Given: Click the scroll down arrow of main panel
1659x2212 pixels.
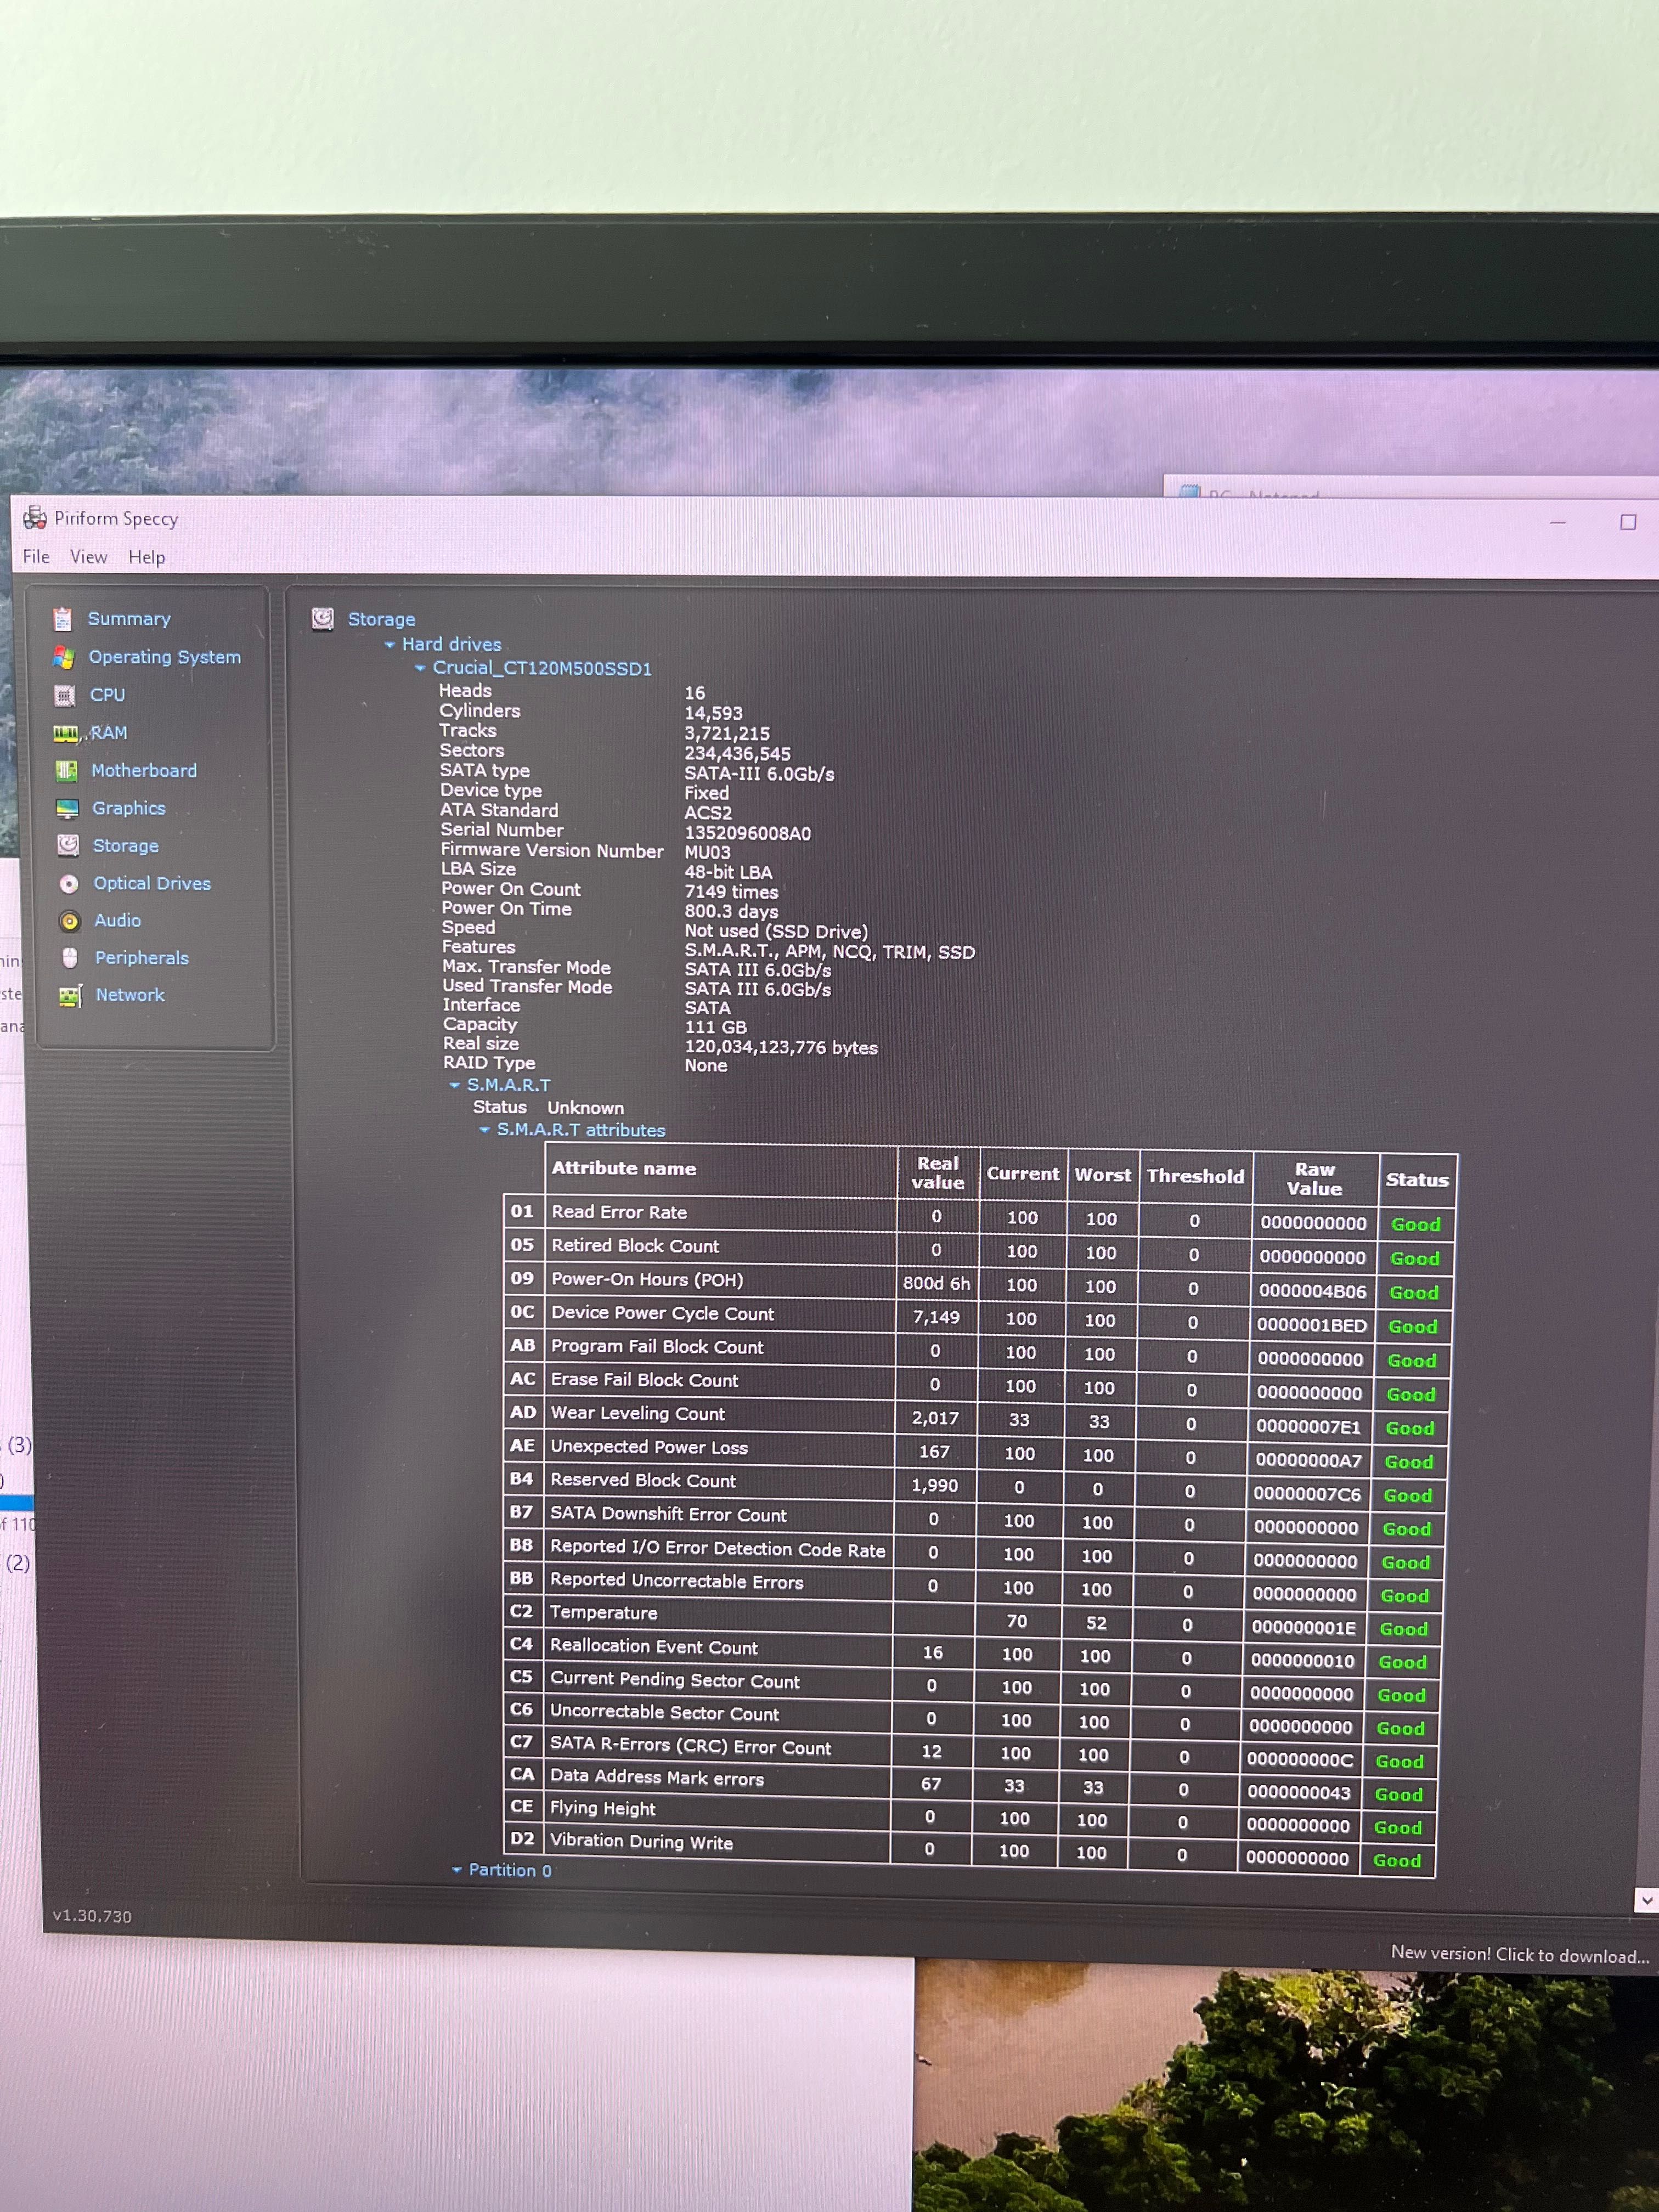Looking at the screenshot, I should [1646, 1900].
